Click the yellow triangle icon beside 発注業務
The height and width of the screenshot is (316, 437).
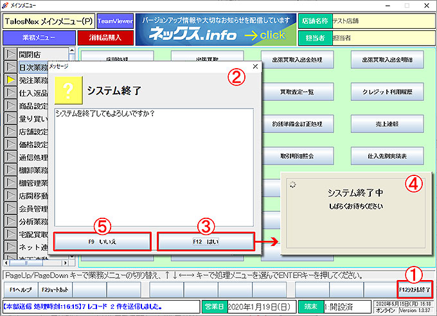coord(10,80)
